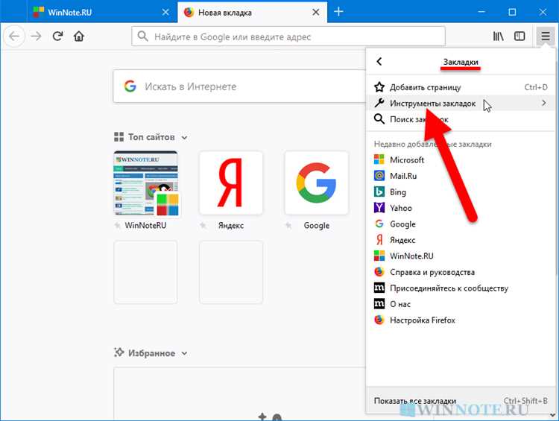Viewport: 559px width, 421px height.
Task: Click the Яндекс favicon in the bookmarks list
Action: 379,239
